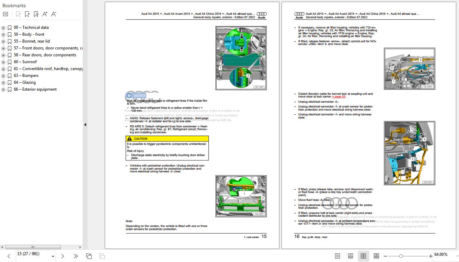Click the next view icon
The height and width of the screenshot is (262, 459).
coord(102,256)
